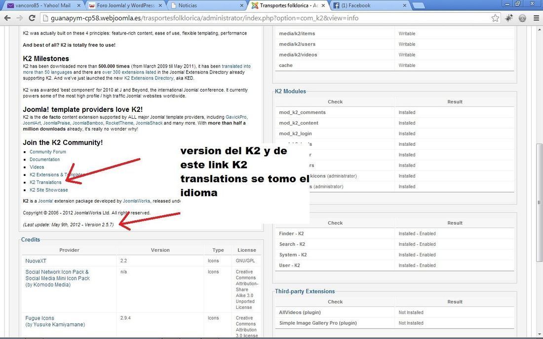Click the cache directory row
Image resolution: width=543 pixels, height=339 pixels.
pyautogui.click(x=394, y=66)
